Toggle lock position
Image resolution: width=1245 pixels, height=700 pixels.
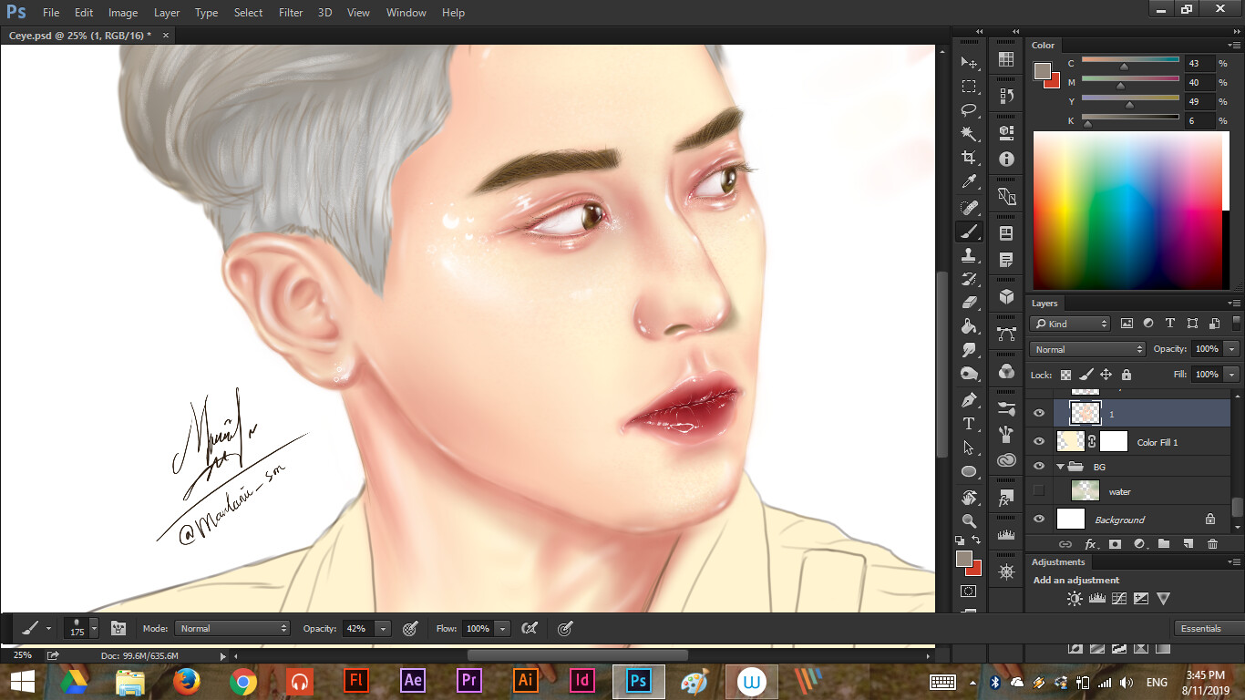point(1106,375)
